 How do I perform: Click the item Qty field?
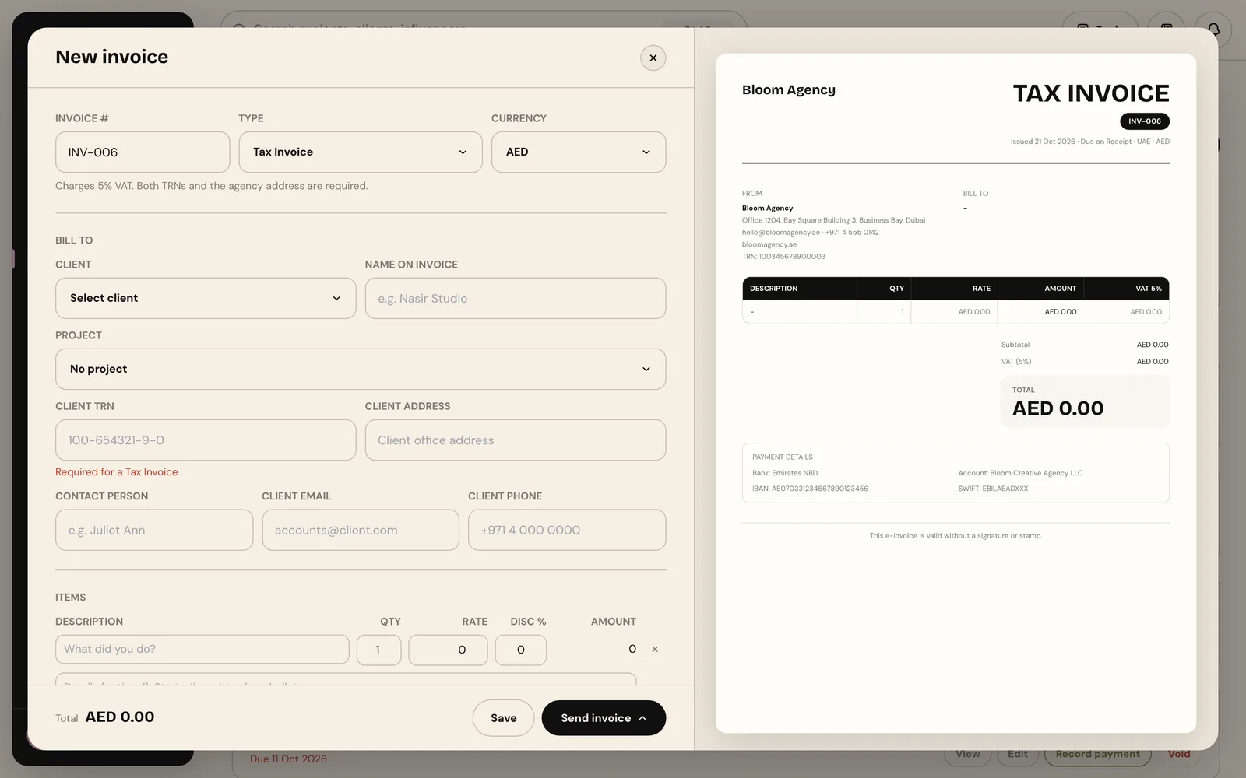378,650
